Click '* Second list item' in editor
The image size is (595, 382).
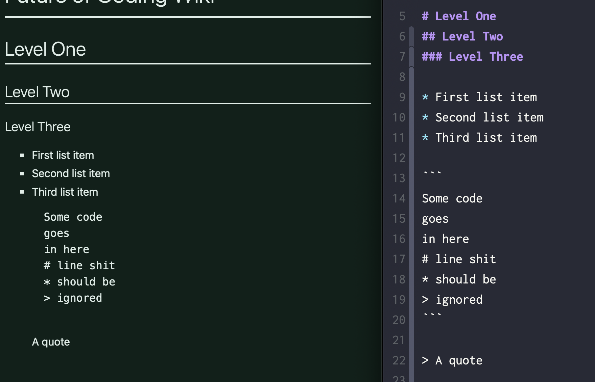coord(483,117)
